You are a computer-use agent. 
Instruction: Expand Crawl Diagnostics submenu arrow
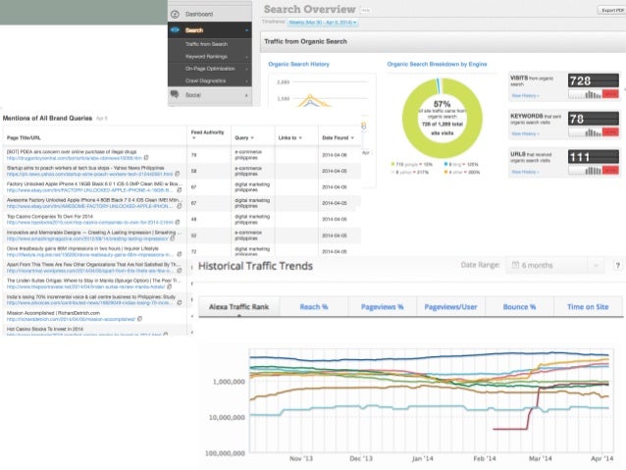[x=246, y=81]
